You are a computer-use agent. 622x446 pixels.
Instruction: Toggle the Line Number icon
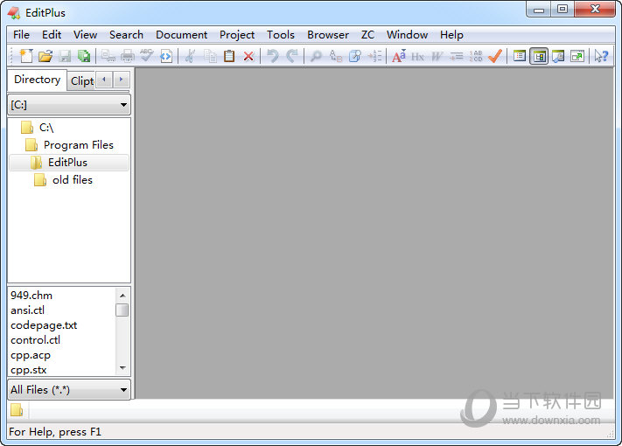click(x=476, y=56)
